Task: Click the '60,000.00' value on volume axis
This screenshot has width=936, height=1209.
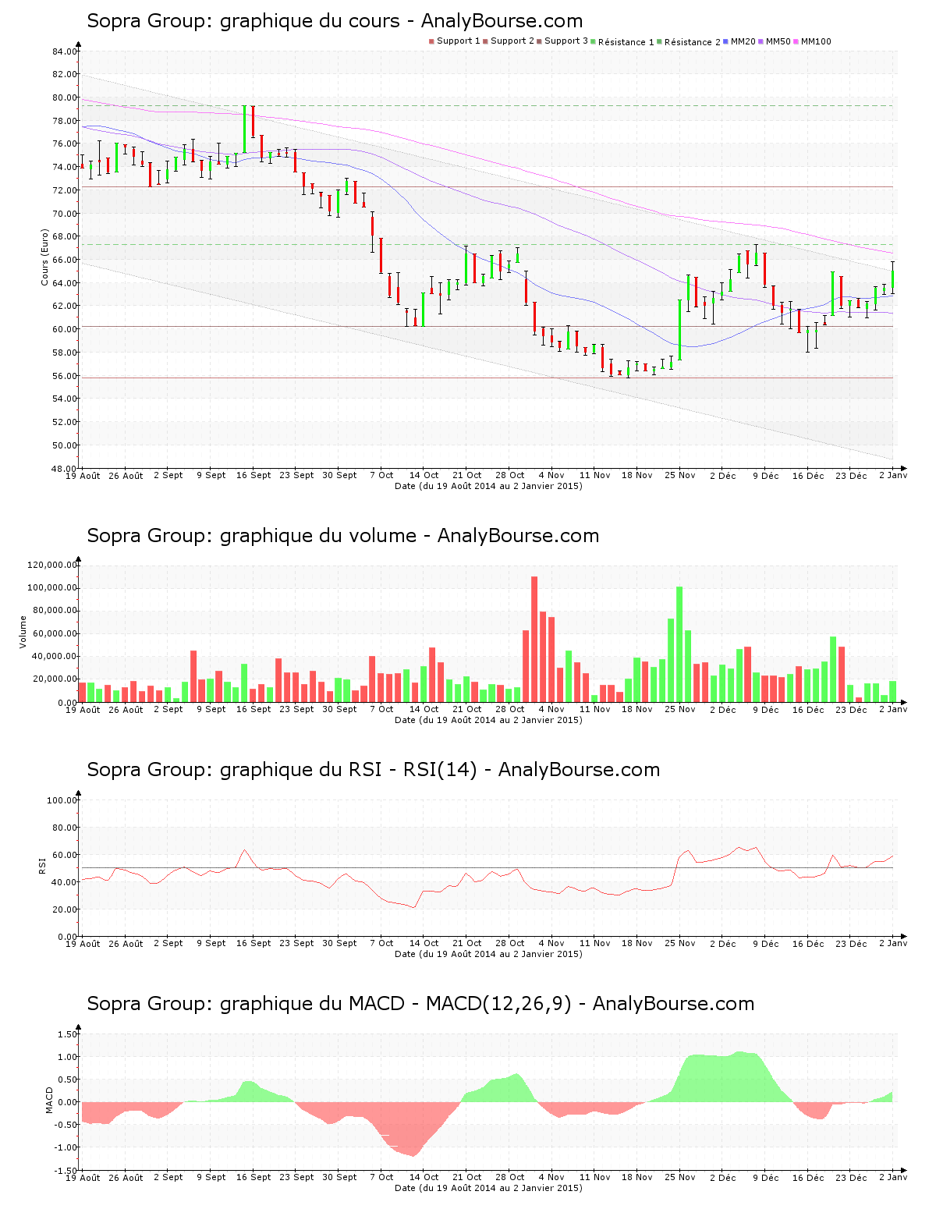Action: [54, 634]
